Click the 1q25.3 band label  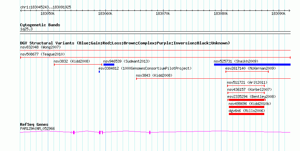(x=26, y=29)
